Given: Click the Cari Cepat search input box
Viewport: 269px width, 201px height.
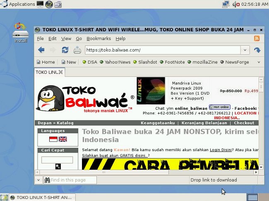Looking at the screenshot, I should (x=57, y=160).
